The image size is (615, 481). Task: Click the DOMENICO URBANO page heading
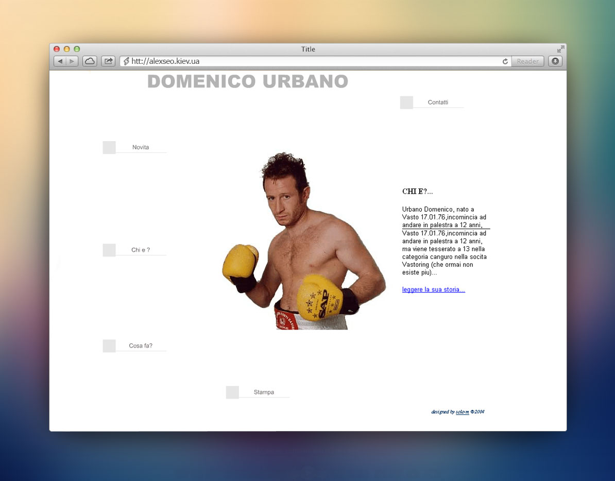click(x=247, y=81)
